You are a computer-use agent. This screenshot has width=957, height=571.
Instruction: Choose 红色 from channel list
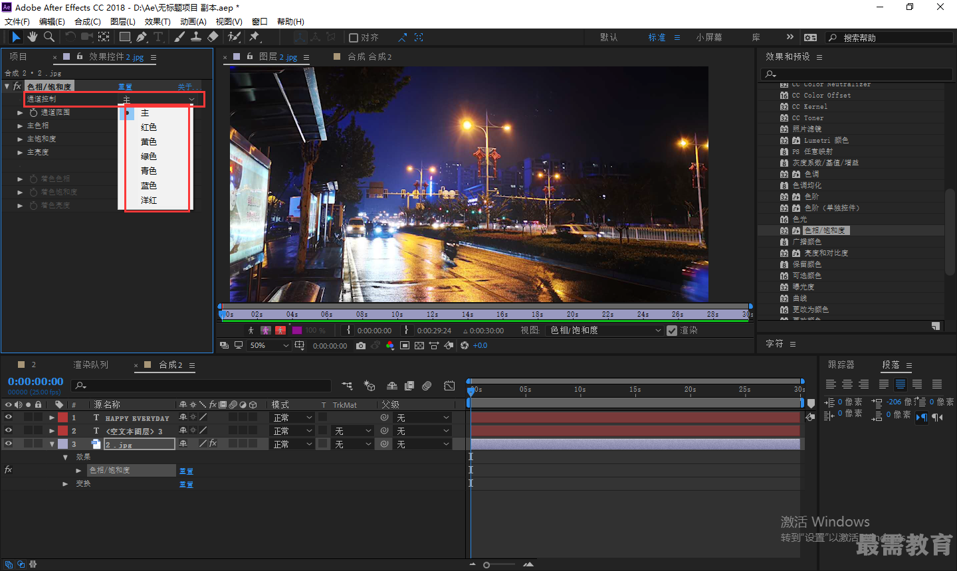tap(149, 127)
